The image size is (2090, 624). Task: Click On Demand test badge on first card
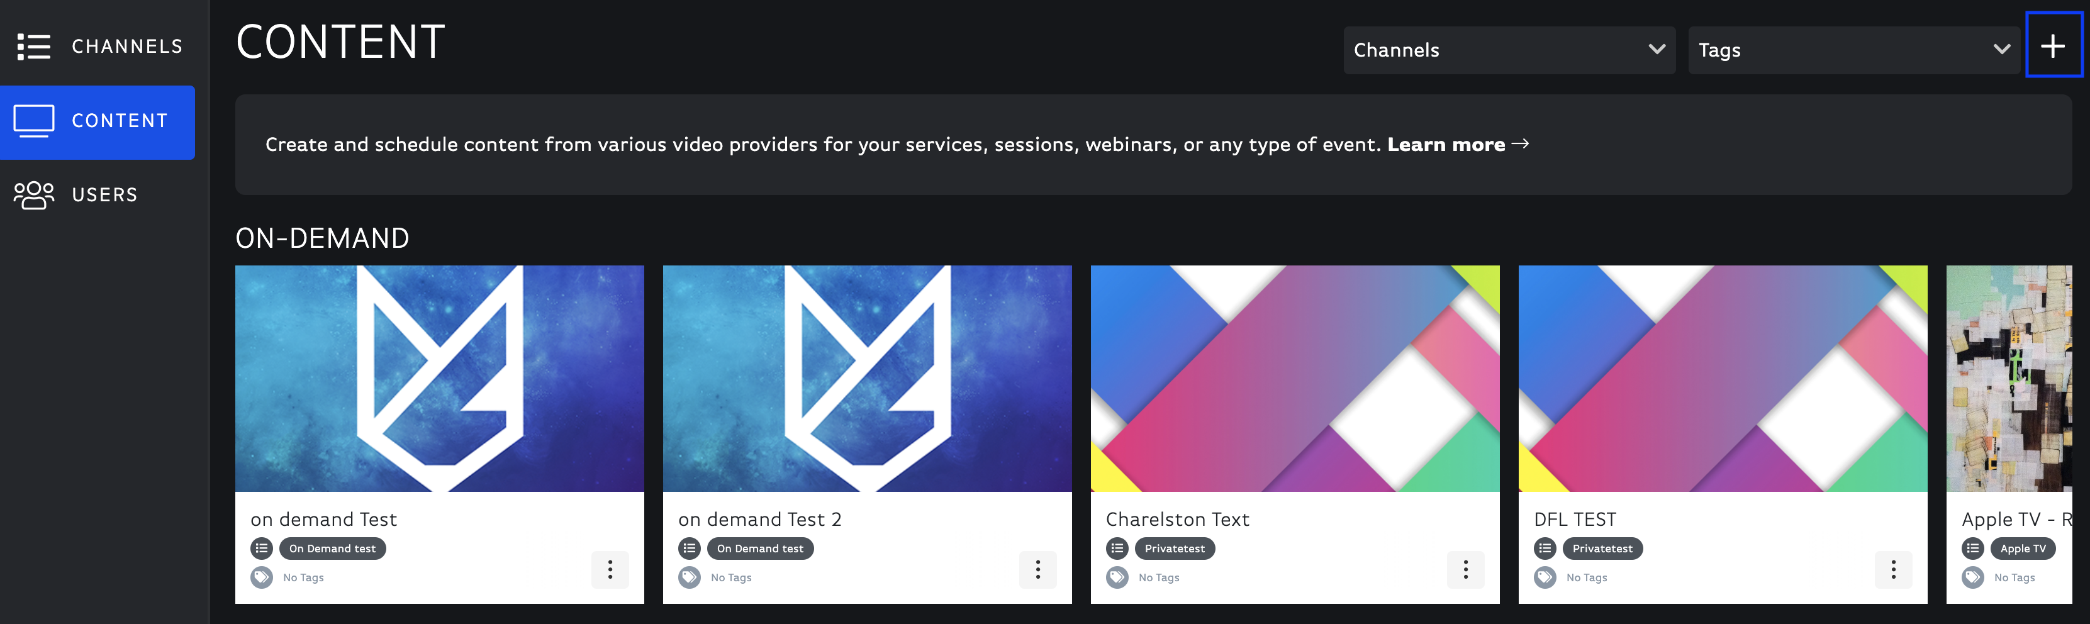333,549
